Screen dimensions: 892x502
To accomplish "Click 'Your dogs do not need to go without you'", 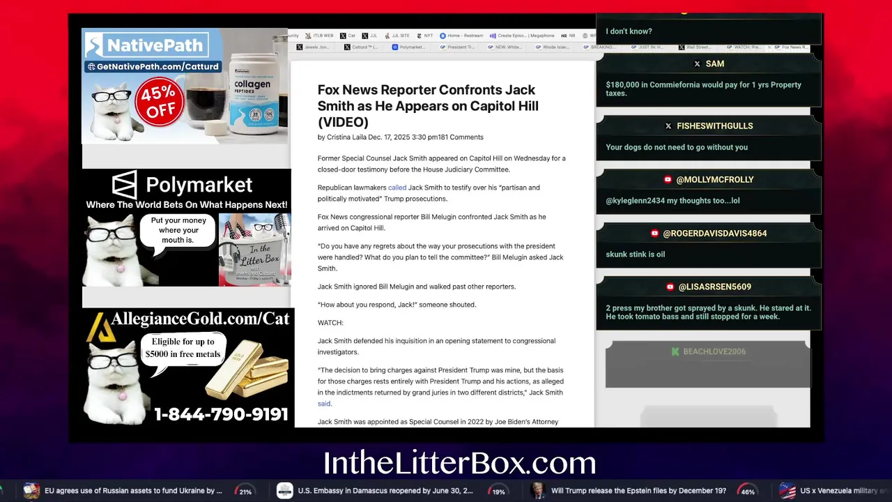I will coord(677,147).
